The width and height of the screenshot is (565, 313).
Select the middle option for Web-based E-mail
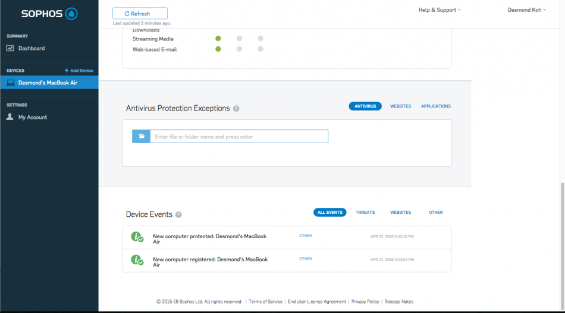(239, 49)
